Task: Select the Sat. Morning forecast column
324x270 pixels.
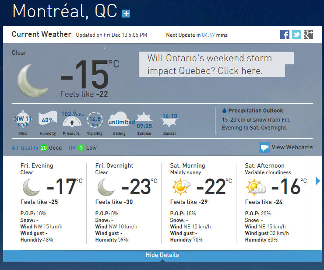Action: (x=199, y=203)
